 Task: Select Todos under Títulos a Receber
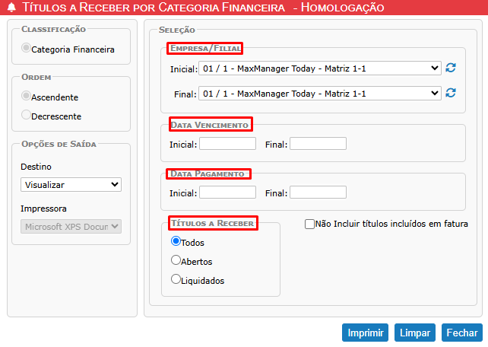[x=176, y=242]
